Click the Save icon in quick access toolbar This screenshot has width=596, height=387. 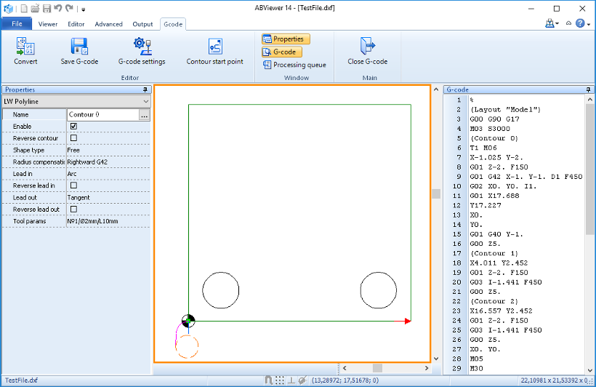(47, 8)
